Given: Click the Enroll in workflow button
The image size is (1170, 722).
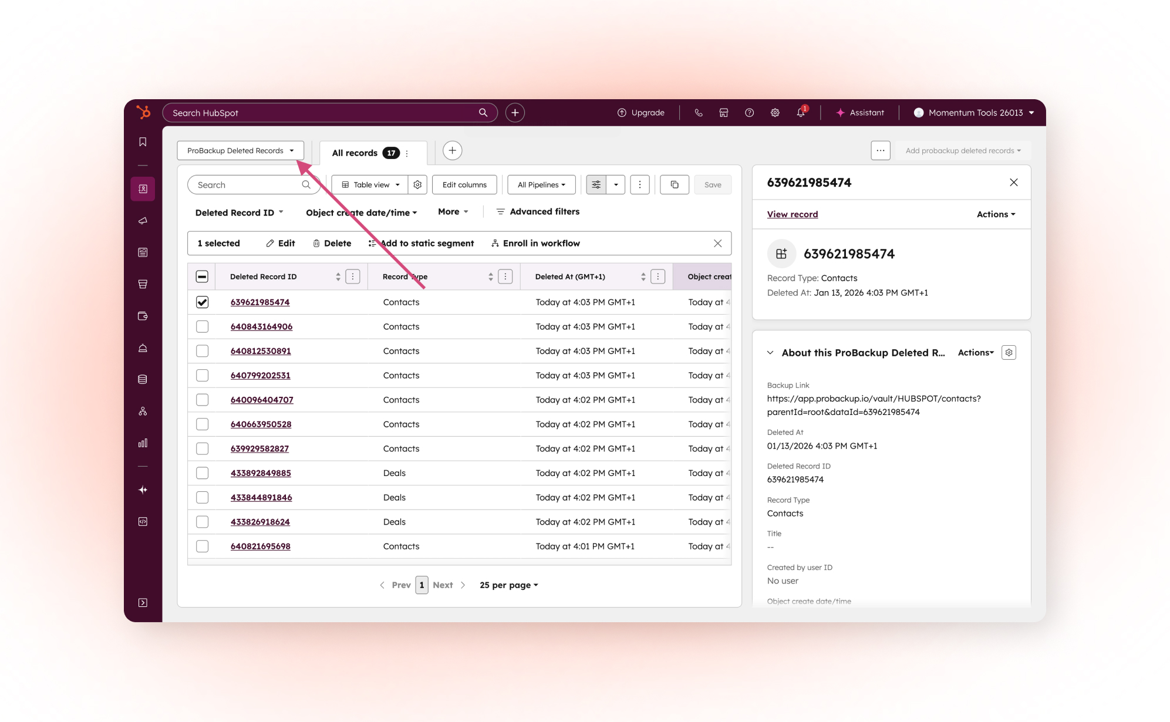Looking at the screenshot, I should click(x=535, y=243).
